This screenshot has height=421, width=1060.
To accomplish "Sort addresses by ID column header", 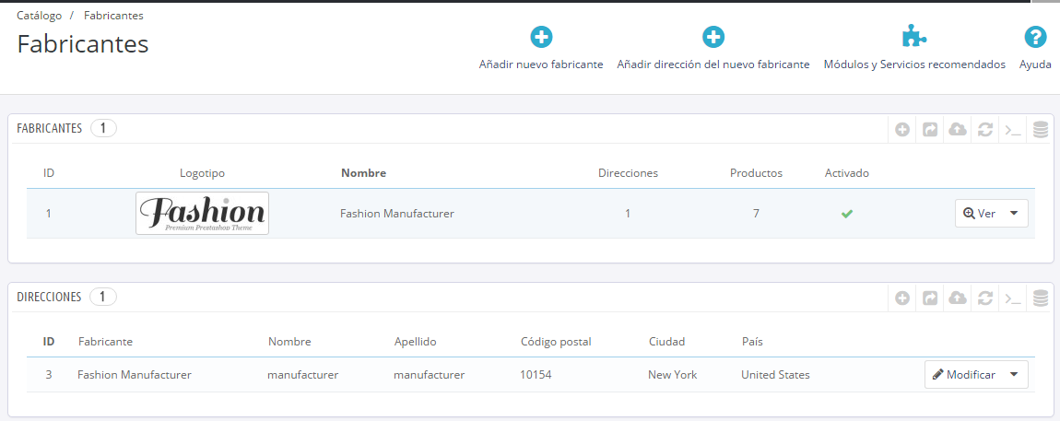I will tap(49, 342).
